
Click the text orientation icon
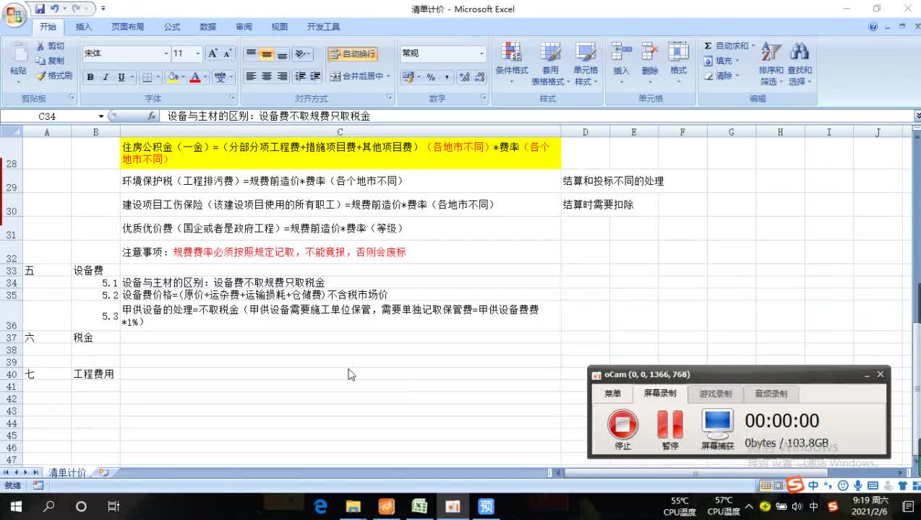[x=302, y=54]
